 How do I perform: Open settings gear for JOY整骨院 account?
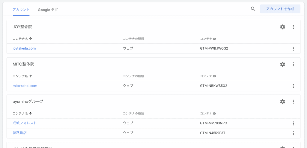click(x=282, y=27)
